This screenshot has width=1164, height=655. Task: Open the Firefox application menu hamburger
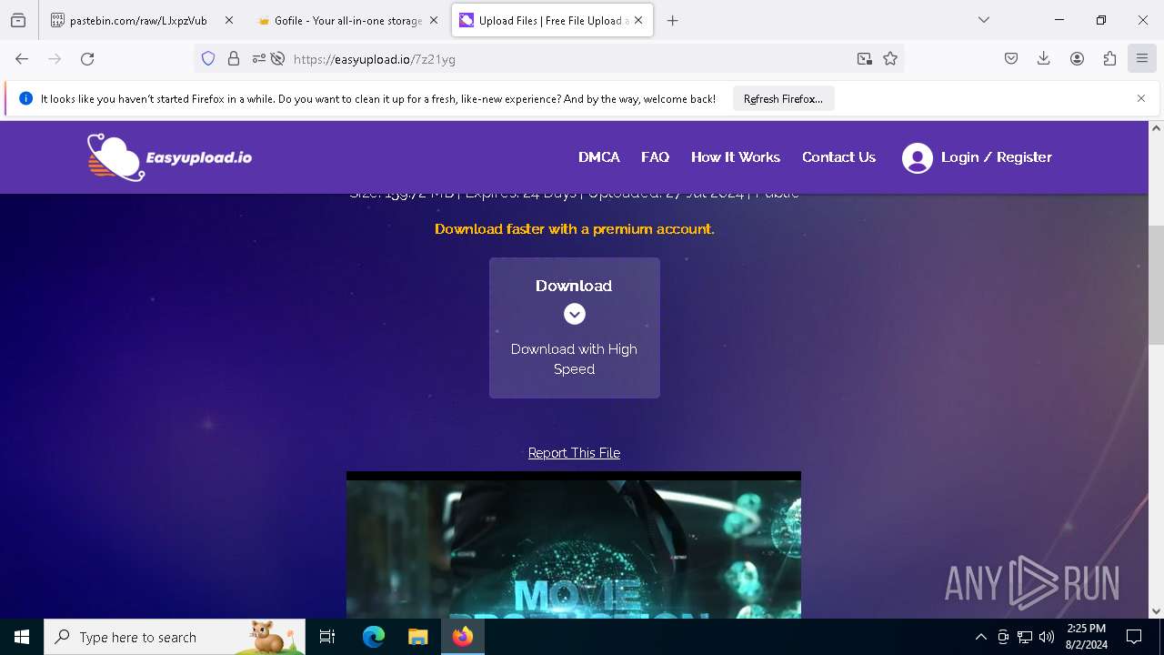(1142, 59)
